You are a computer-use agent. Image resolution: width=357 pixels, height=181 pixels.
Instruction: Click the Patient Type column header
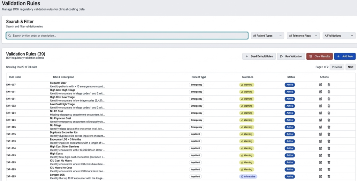pyautogui.click(x=199, y=77)
